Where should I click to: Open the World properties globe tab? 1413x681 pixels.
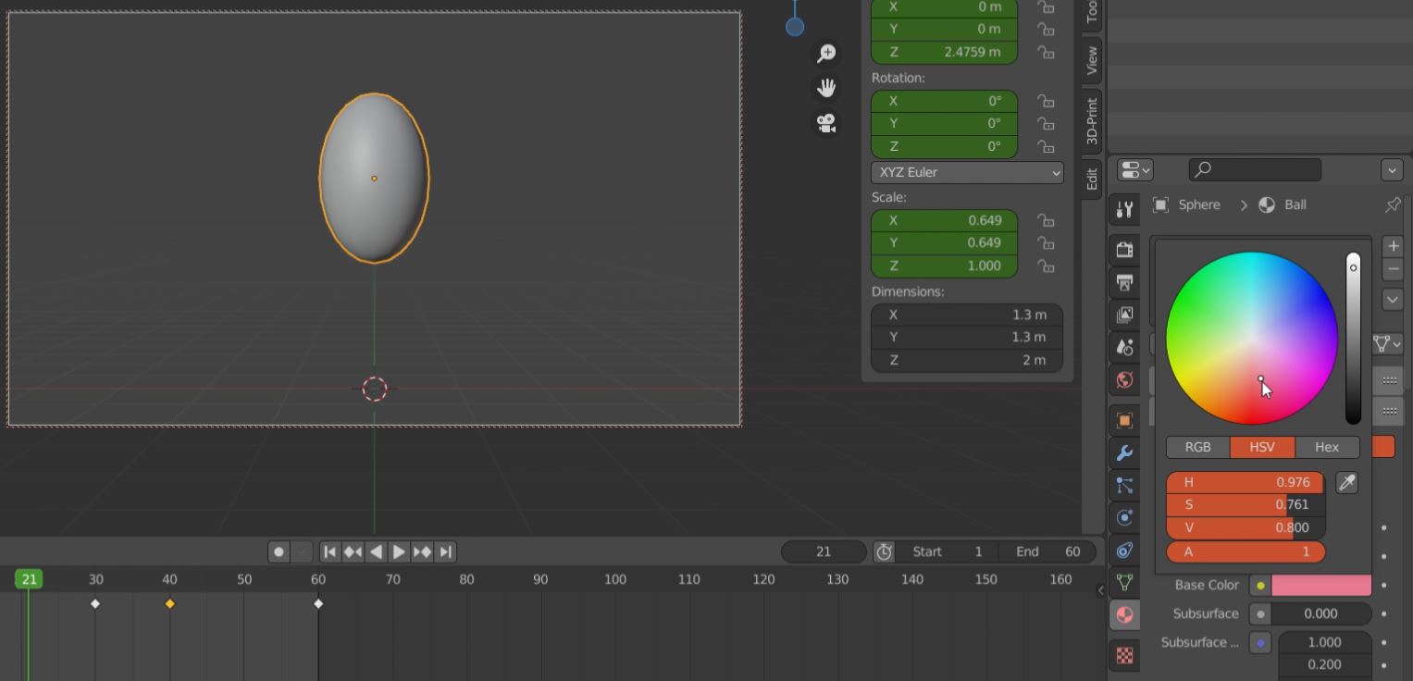click(x=1124, y=380)
